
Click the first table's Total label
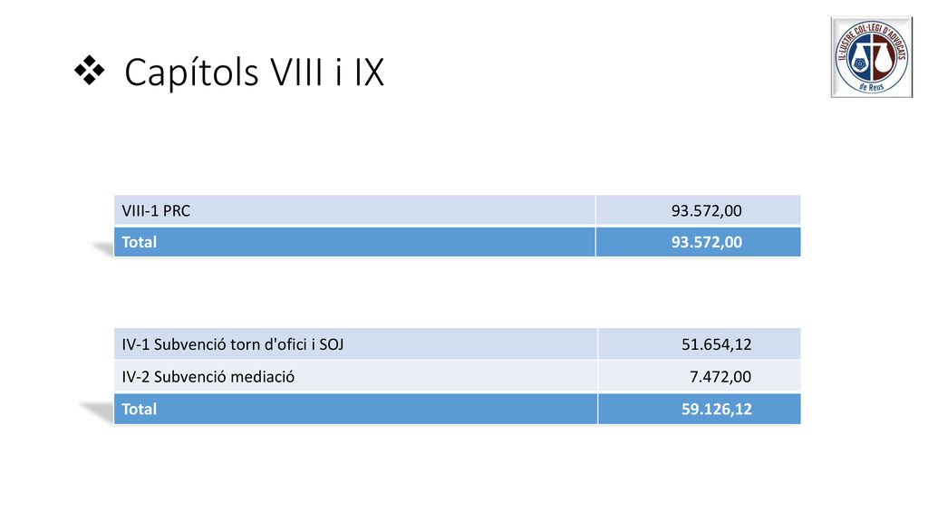(x=139, y=242)
